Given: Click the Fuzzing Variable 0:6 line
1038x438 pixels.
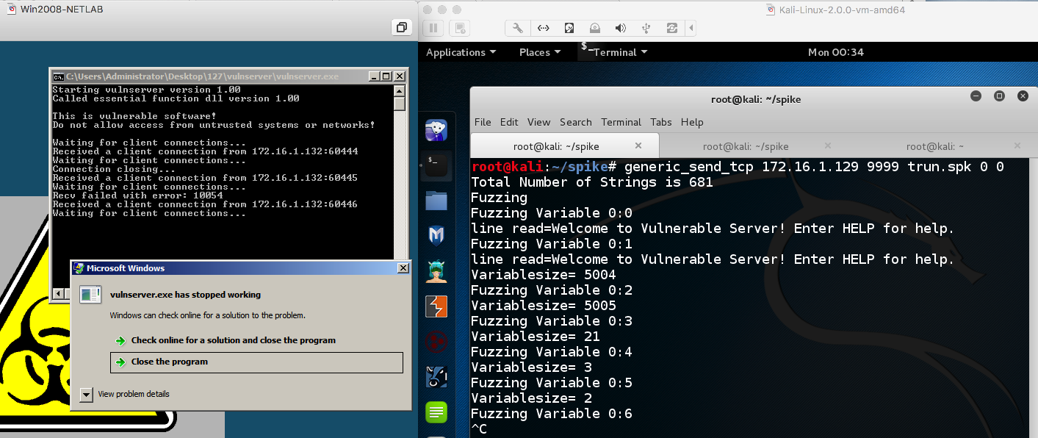Looking at the screenshot, I should 552,414.
